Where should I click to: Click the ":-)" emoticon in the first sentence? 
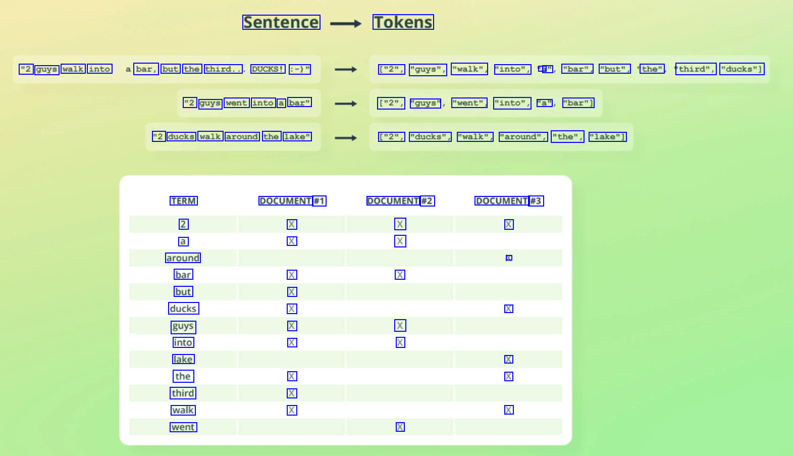pyautogui.click(x=300, y=69)
